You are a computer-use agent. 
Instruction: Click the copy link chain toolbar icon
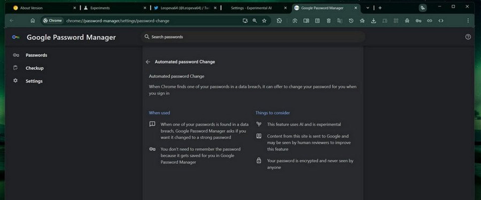(x=430, y=21)
